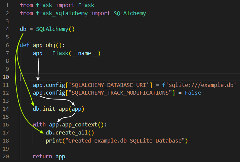This screenshot has height=162, width=240.
Task: Click the 'SQLALCHEMY_DATABASE_URI' string key
Action: coord(109,85)
